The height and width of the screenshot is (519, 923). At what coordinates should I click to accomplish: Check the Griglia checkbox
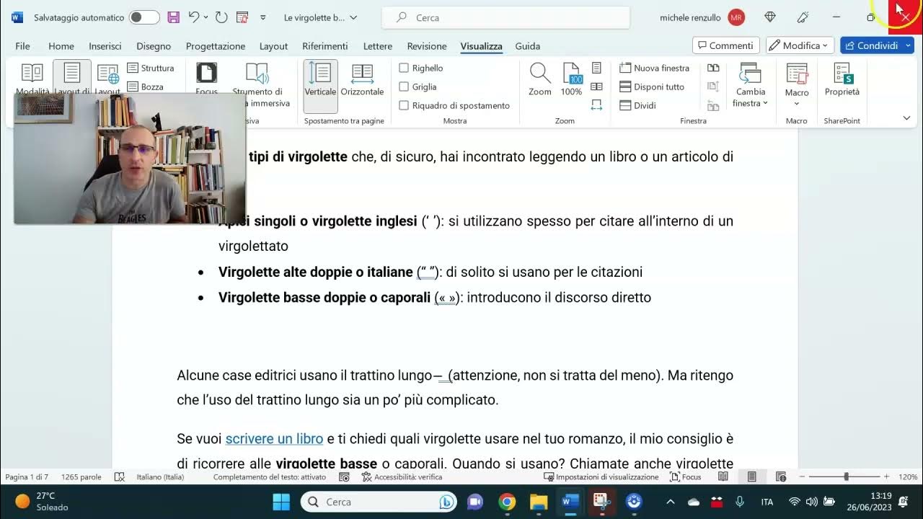(x=404, y=86)
